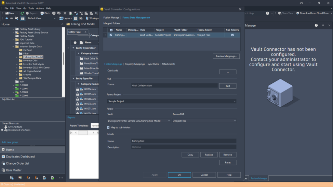Open Change Order List in navigation bar
Image resolution: width=333 pixels, height=187 pixels.
[x=33, y=163]
